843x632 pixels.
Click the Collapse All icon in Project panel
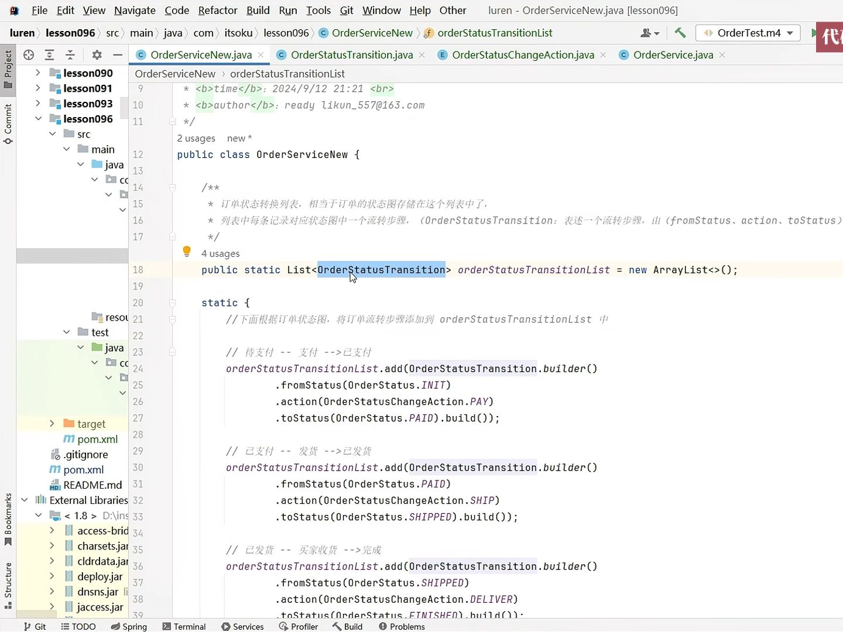(x=70, y=55)
